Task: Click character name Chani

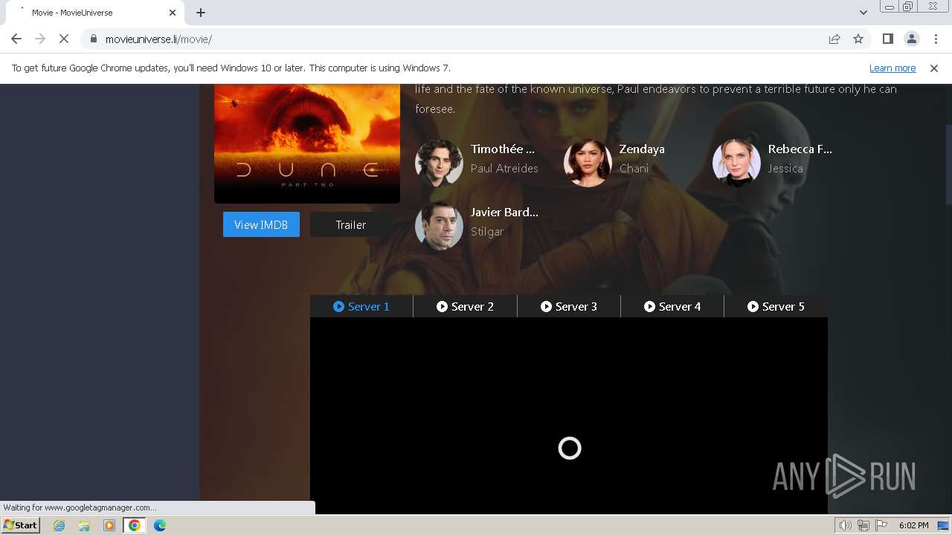Action: click(634, 169)
